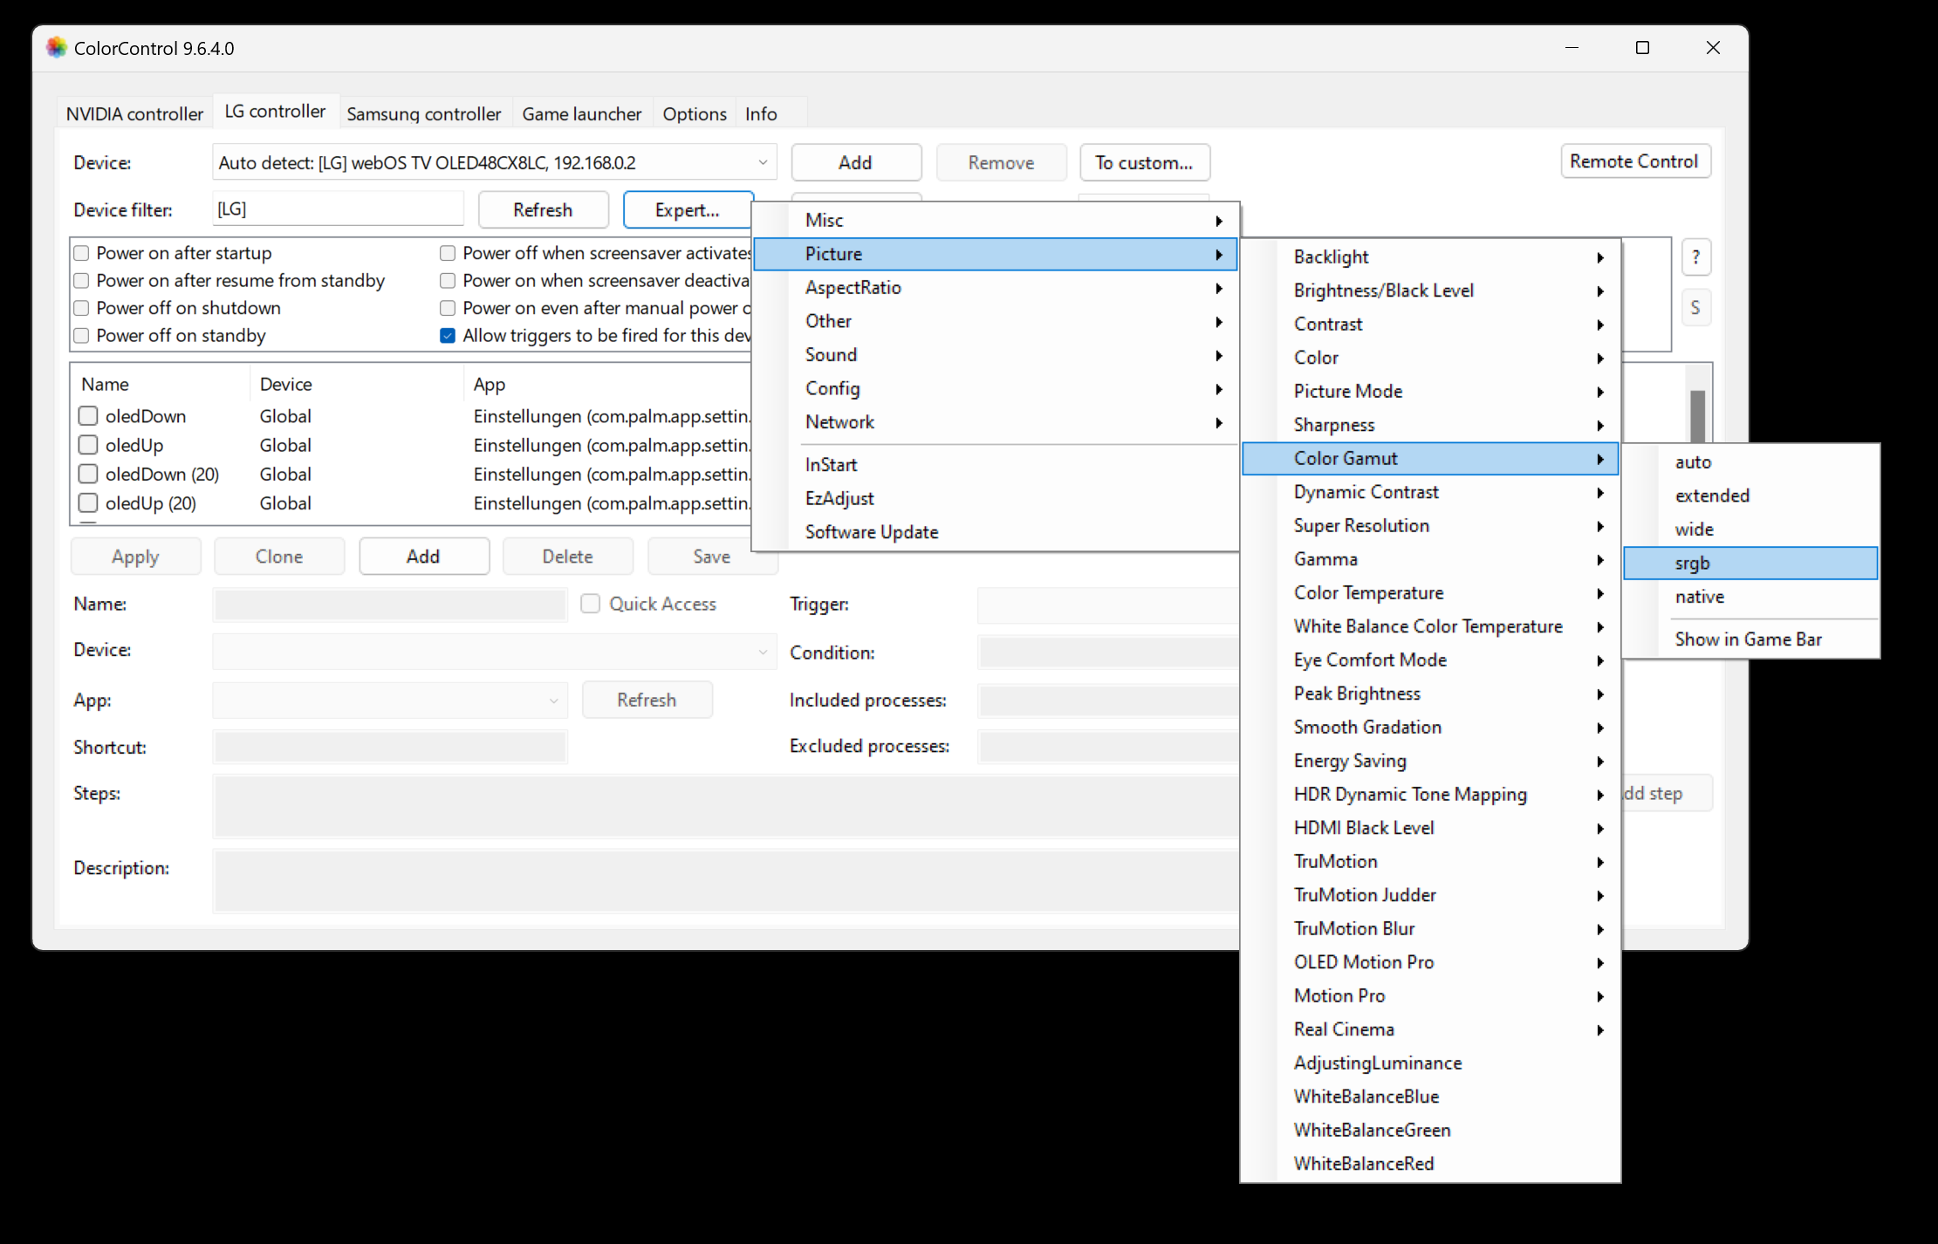1938x1244 pixels.
Task: Open the EzAdjust menu entry
Action: point(995,499)
